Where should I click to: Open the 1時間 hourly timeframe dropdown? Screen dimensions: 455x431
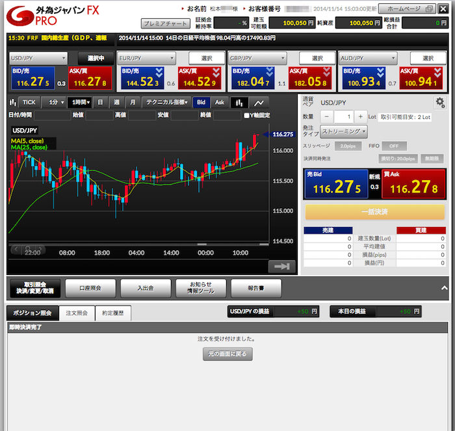pos(81,103)
